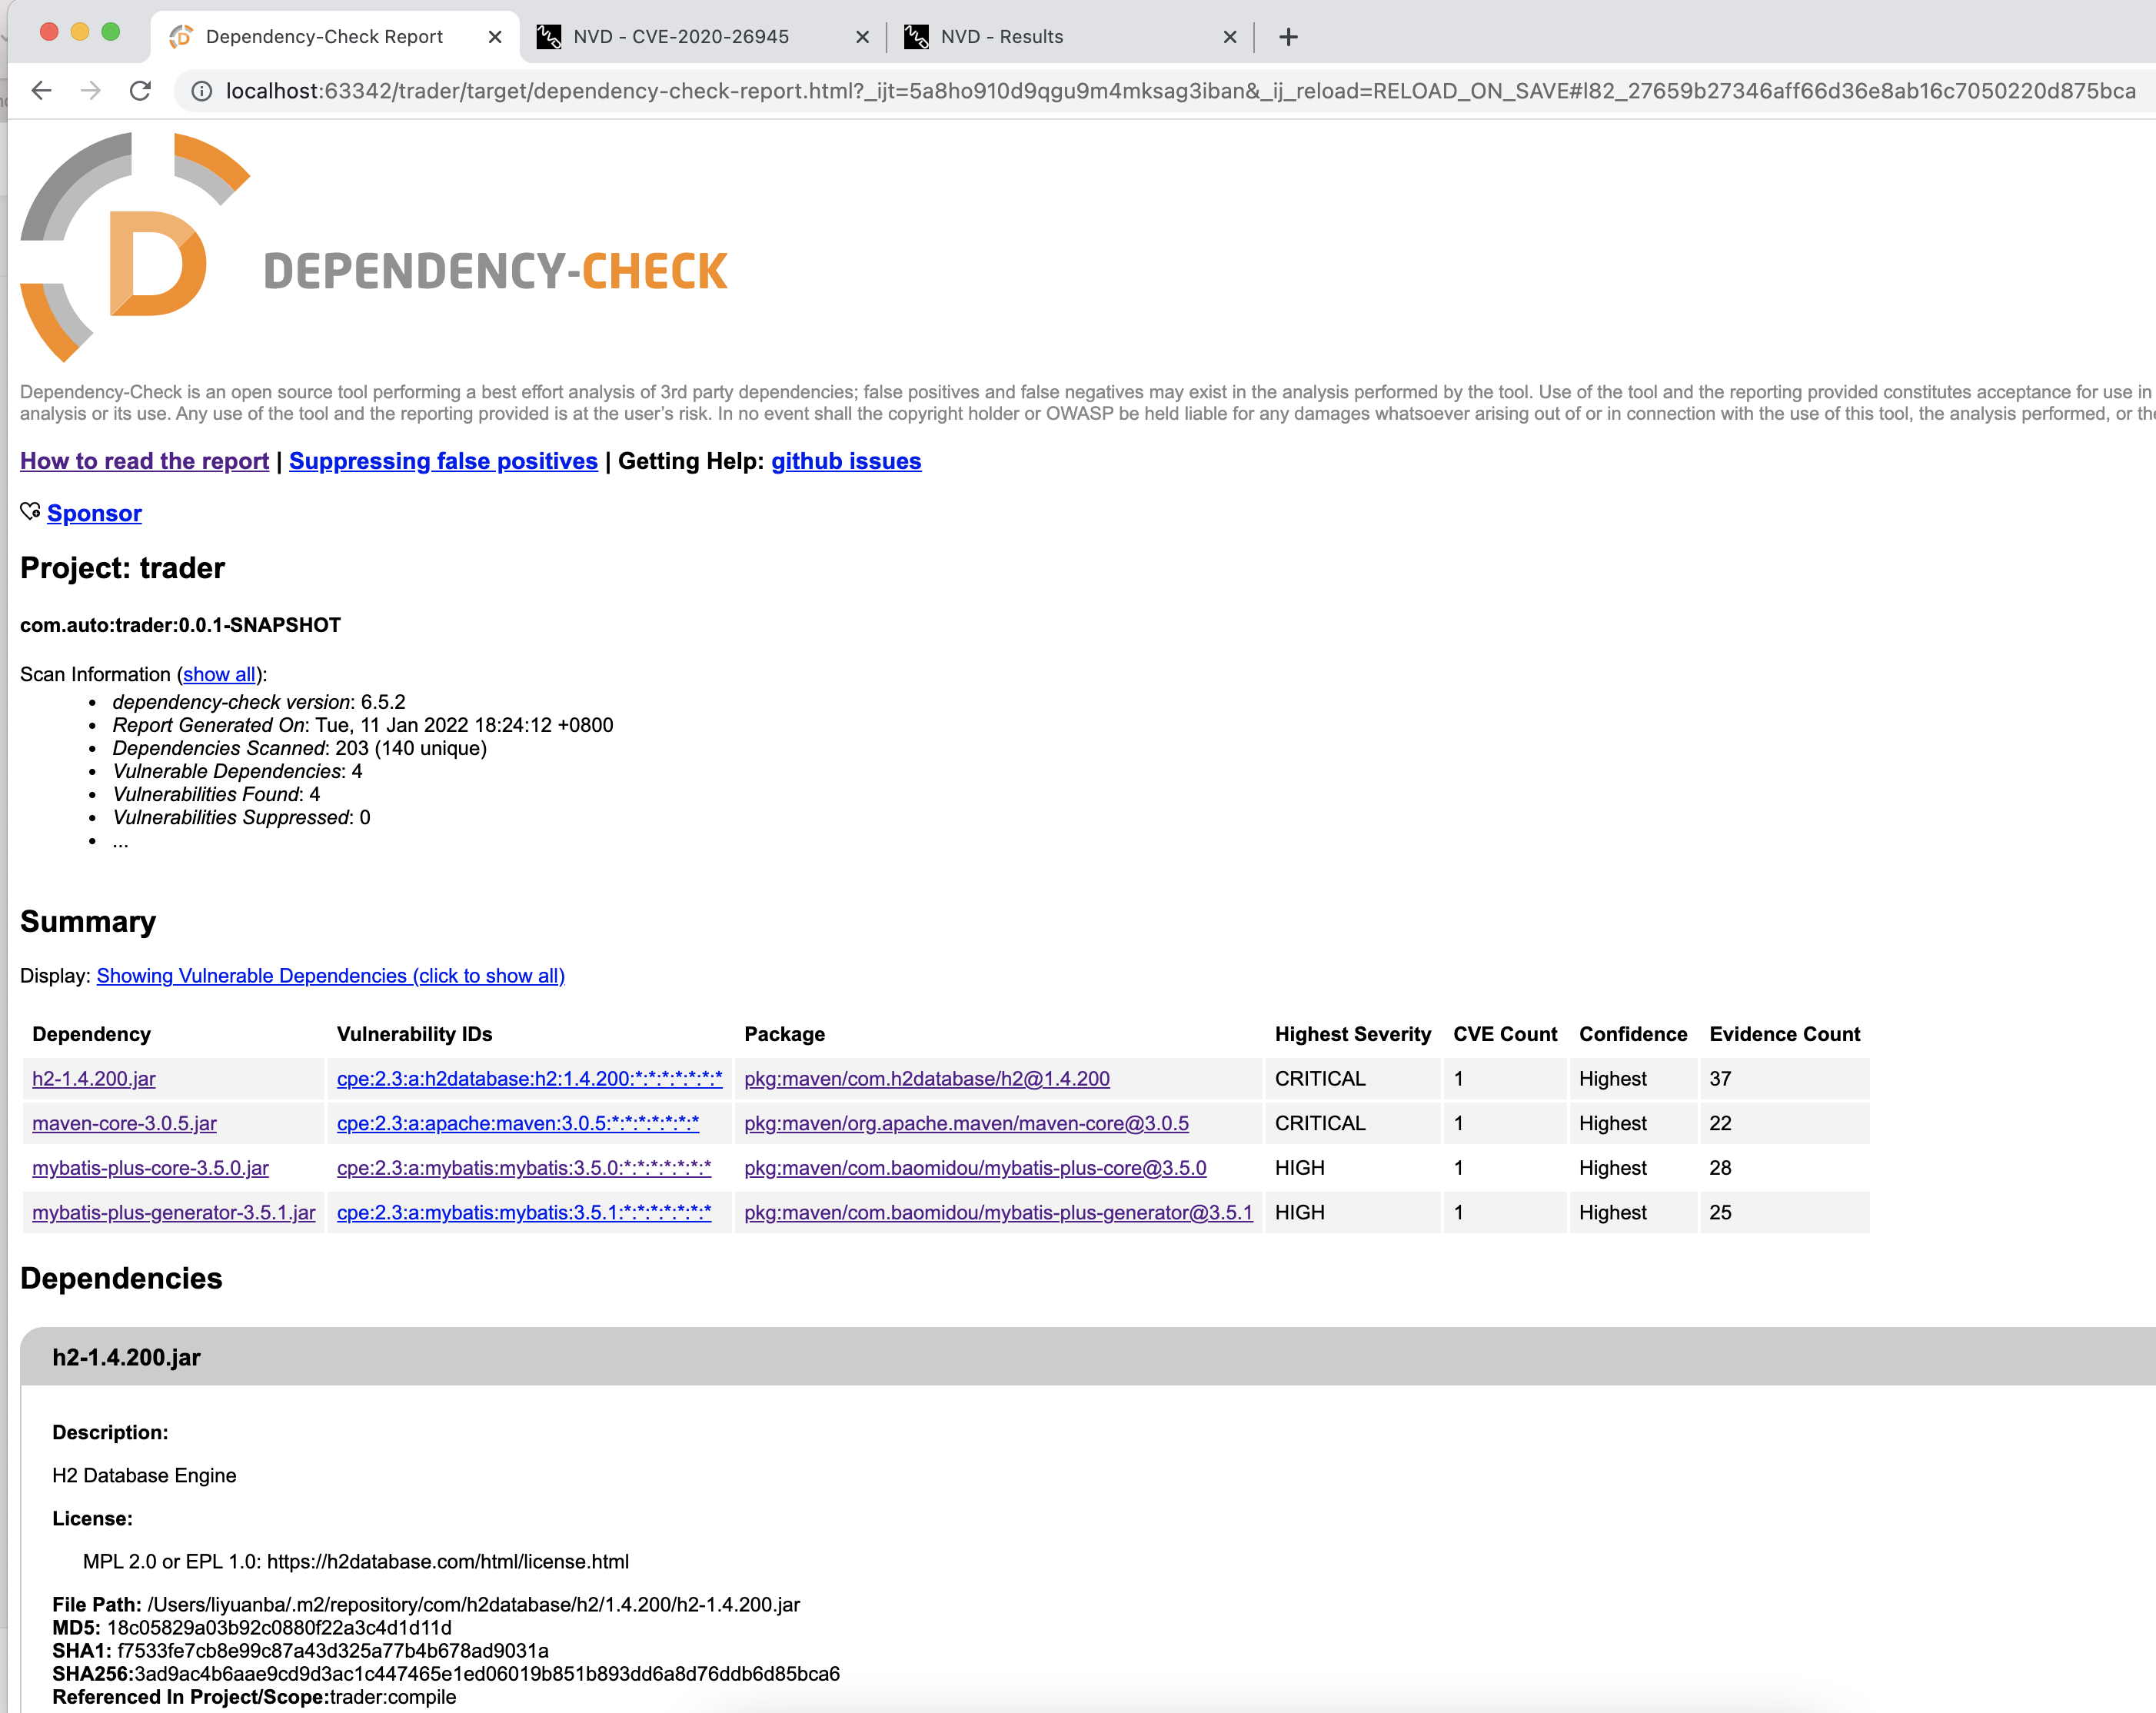Expand scan information with show all
This screenshot has height=1713, width=2156.
(x=219, y=674)
